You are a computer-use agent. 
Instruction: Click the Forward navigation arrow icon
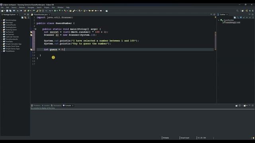point(101,11)
